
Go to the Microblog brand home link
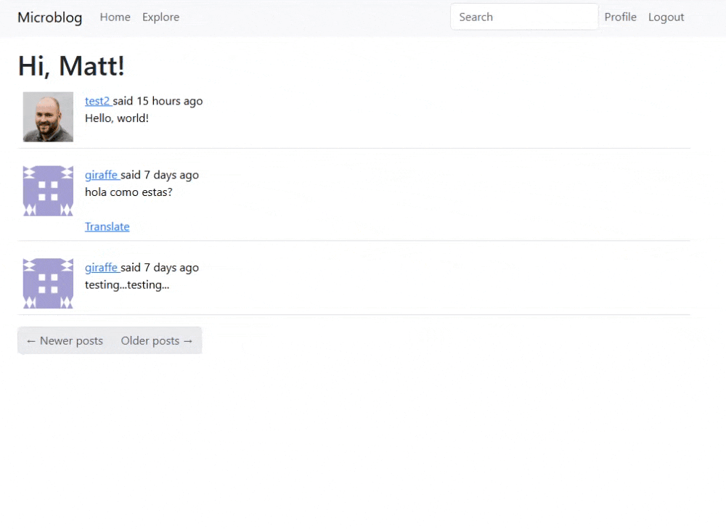click(49, 17)
